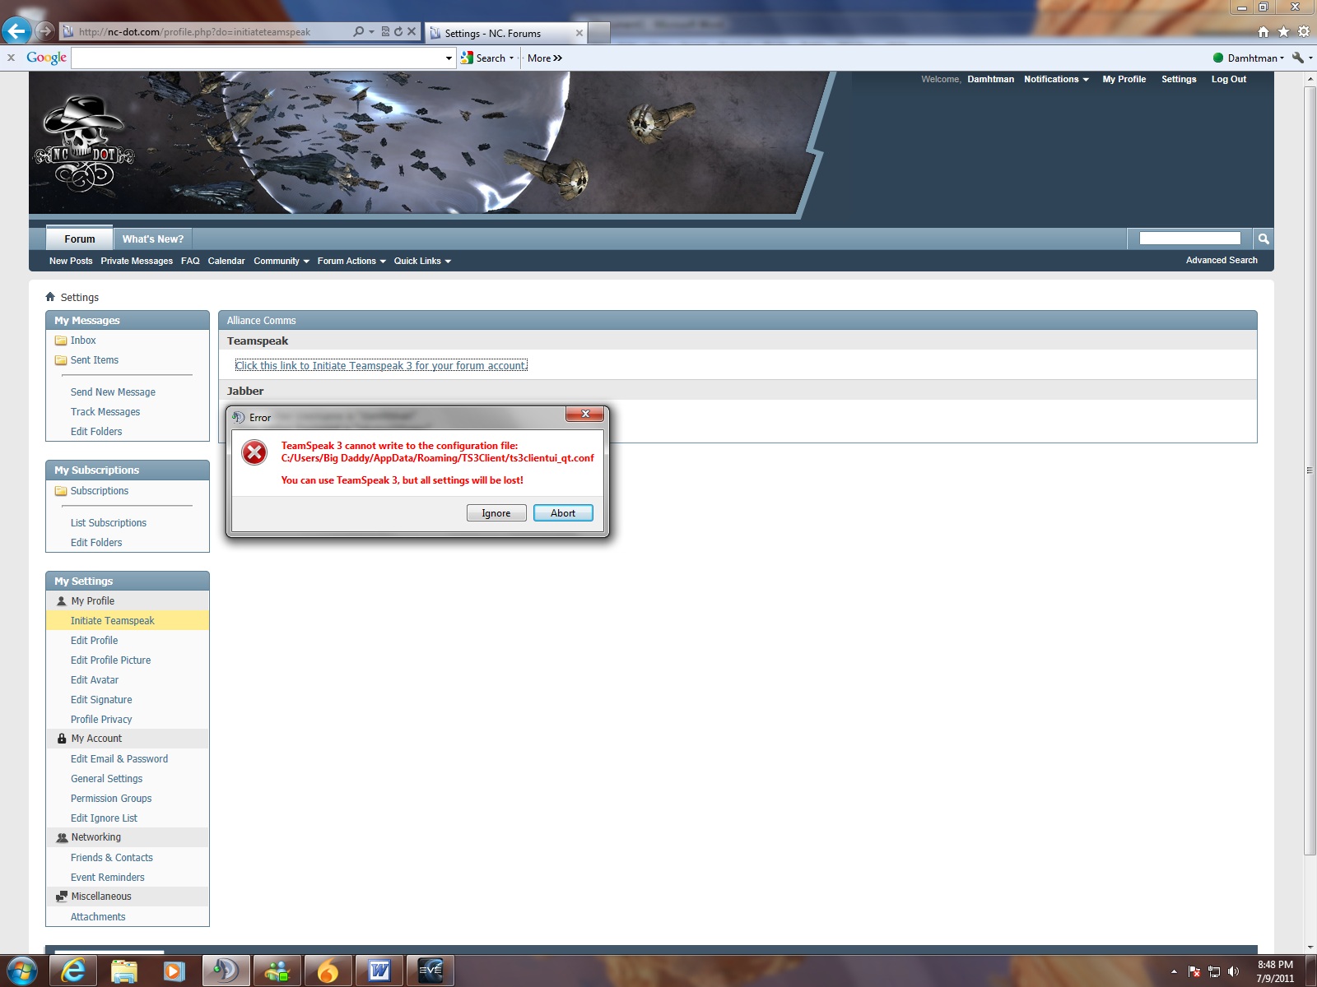Open Friends & Contacts link
The height and width of the screenshot is (987, 1317).
pyautogui.click(x=112, y=858)
